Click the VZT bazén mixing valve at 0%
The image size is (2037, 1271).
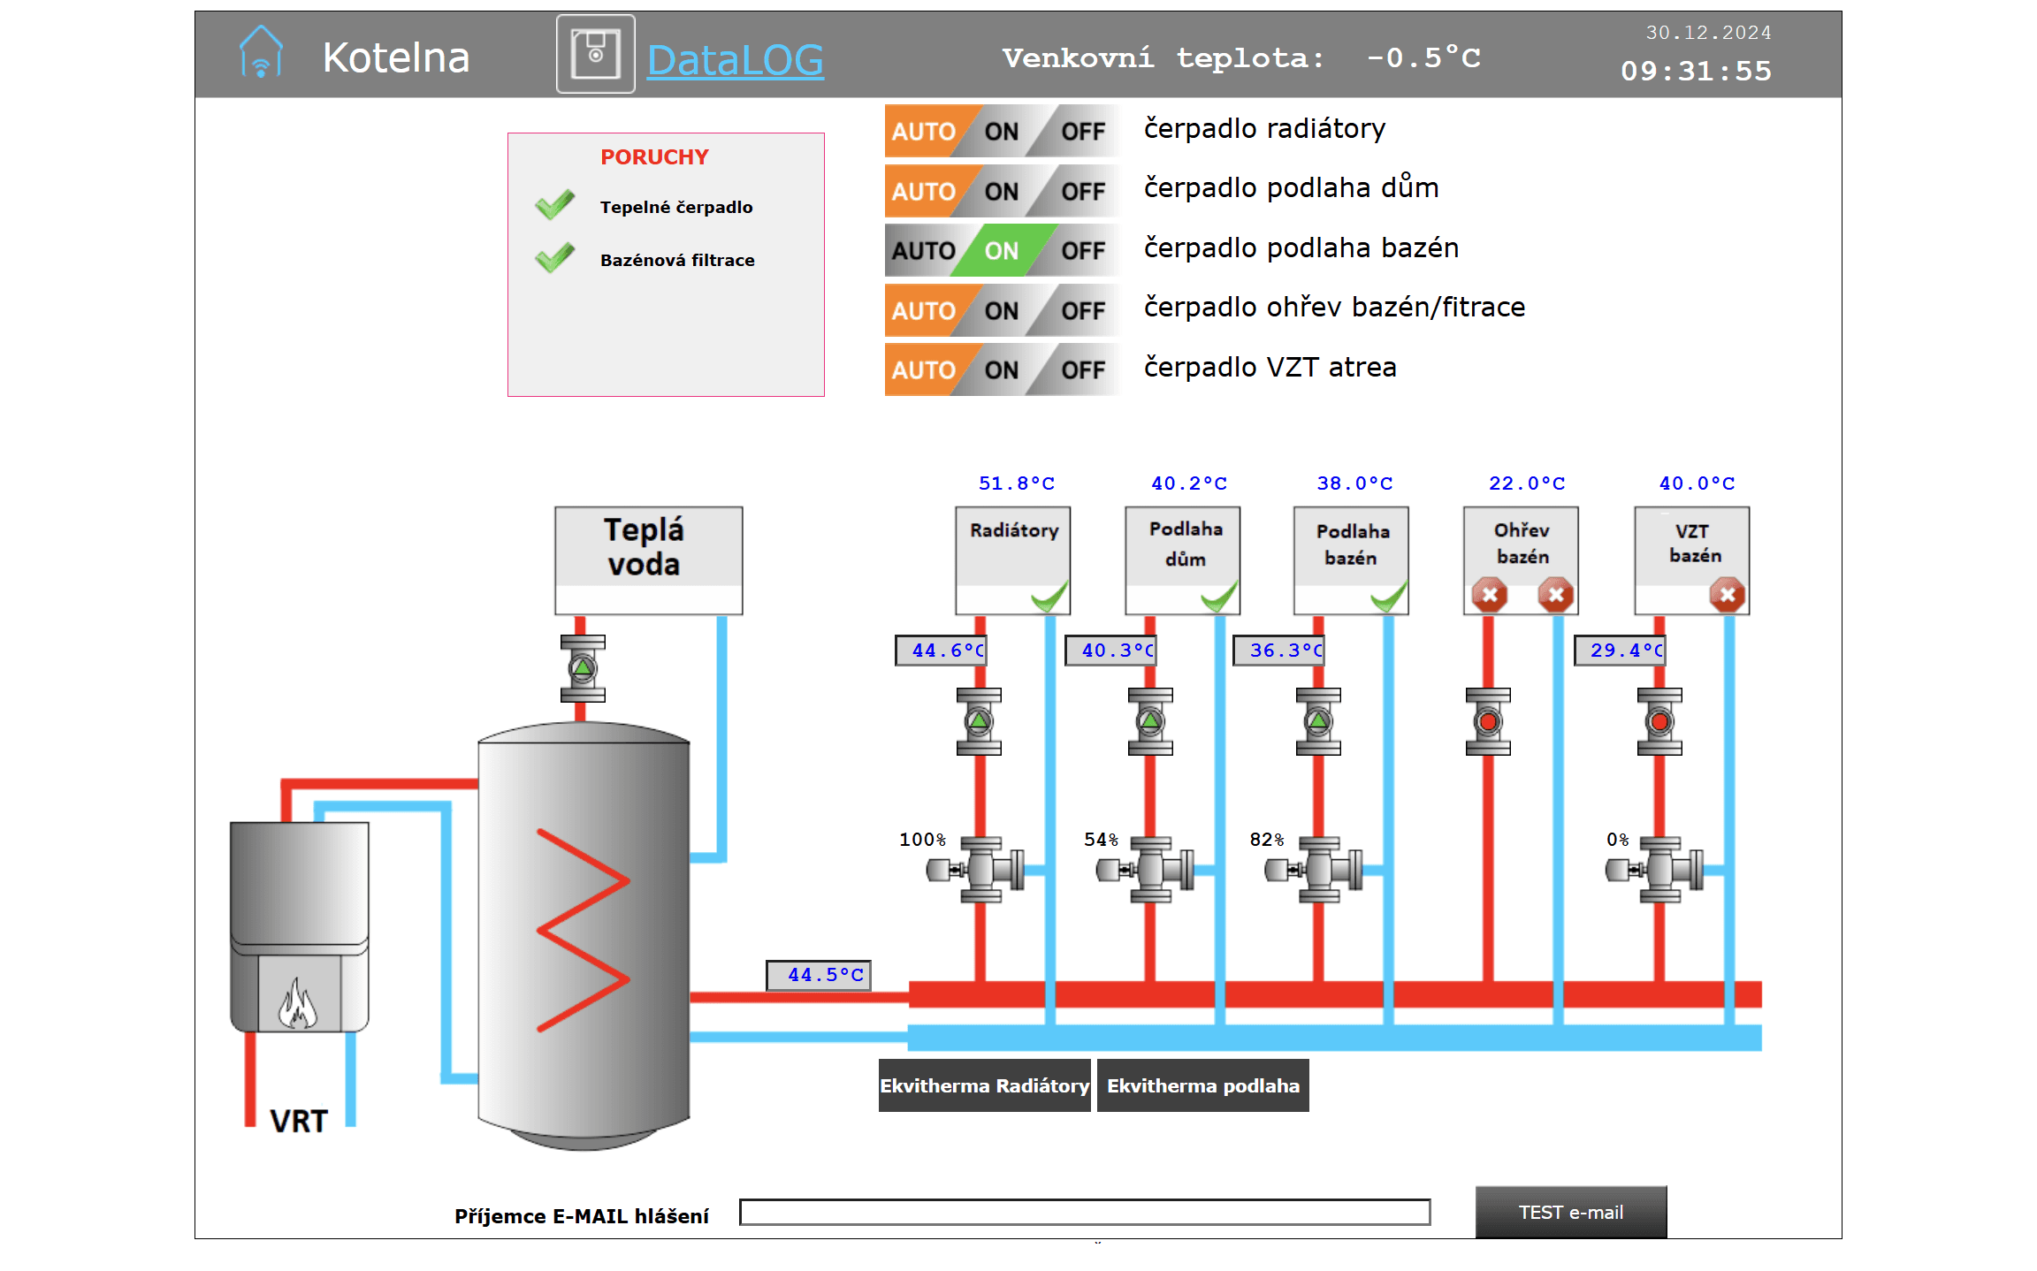coord(1655,870)
